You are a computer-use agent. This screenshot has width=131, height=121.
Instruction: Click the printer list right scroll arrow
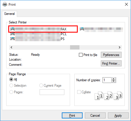[x=120, y=47]
